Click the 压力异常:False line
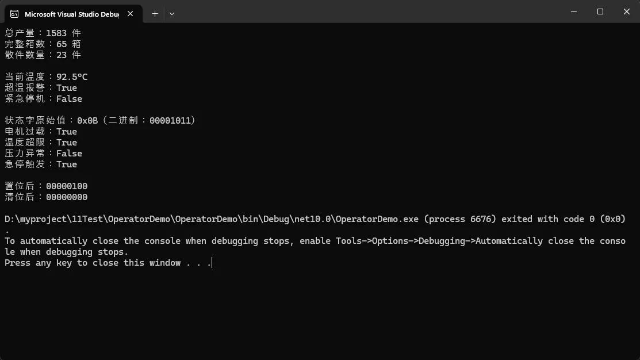This screenshot has height=360, width=640. pos(43,154)
